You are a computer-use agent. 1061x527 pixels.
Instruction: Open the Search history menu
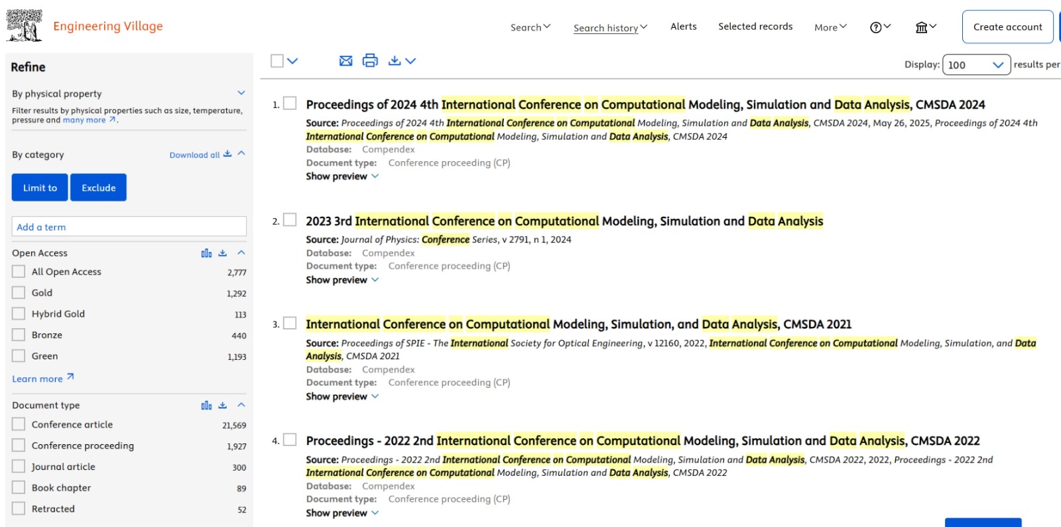(x=610, y=28)
